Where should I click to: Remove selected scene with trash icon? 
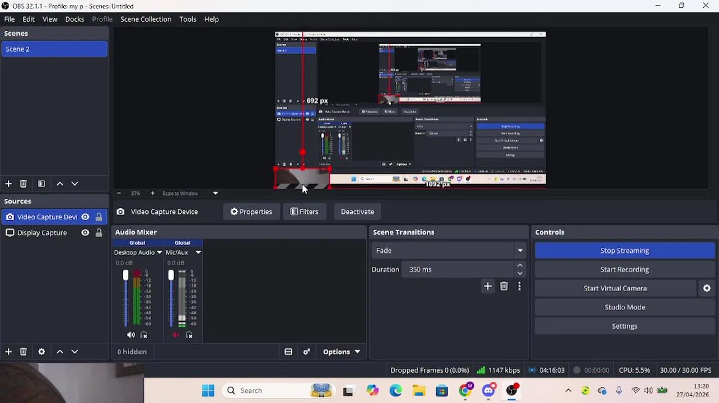(x=24, y=184)
